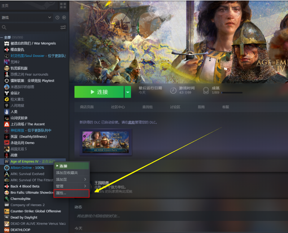Open the advanced filter settings icon
288x233 pixels.
point(63,27)
